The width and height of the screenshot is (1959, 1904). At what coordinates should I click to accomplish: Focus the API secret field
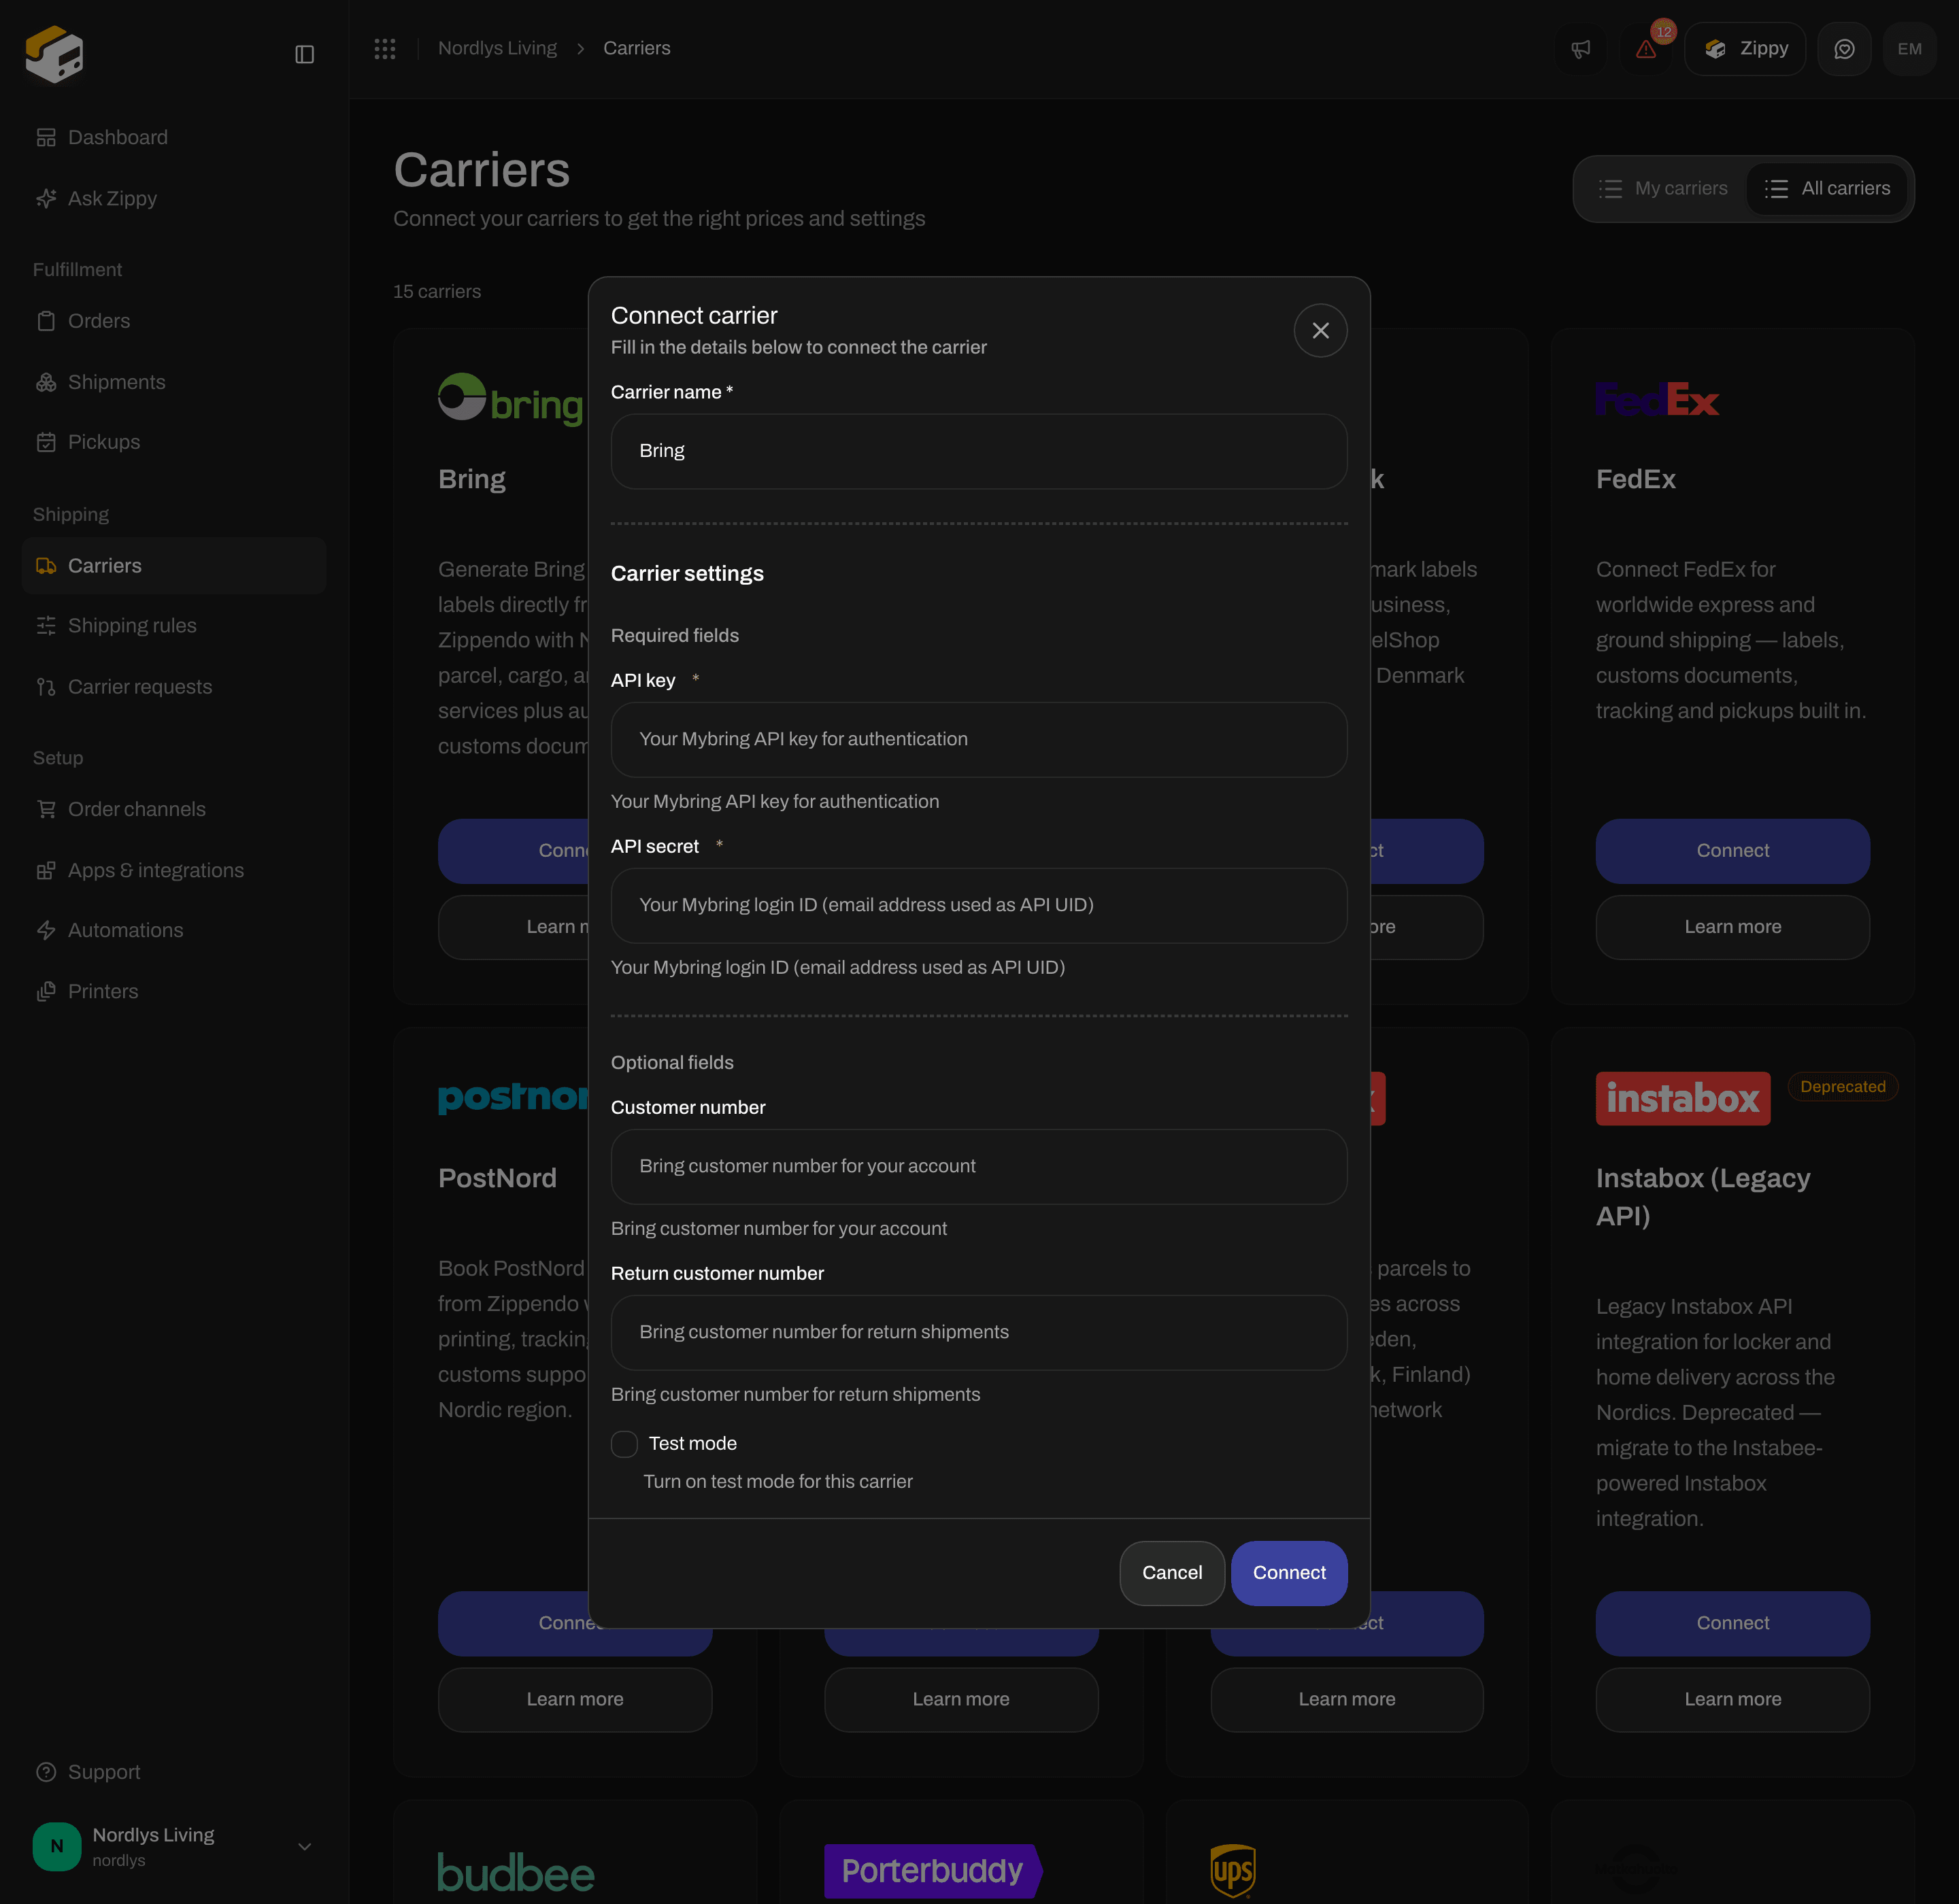[979, 905]
